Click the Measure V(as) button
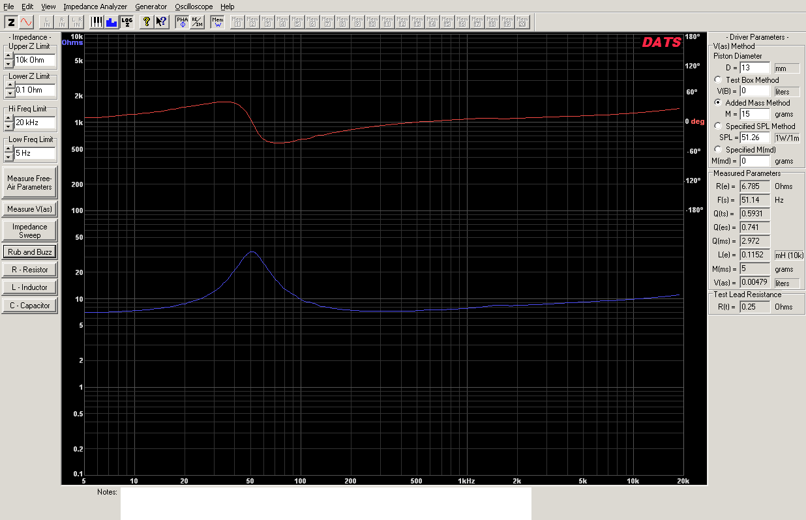Screen dimensions: 806x520 pos(29,209)
